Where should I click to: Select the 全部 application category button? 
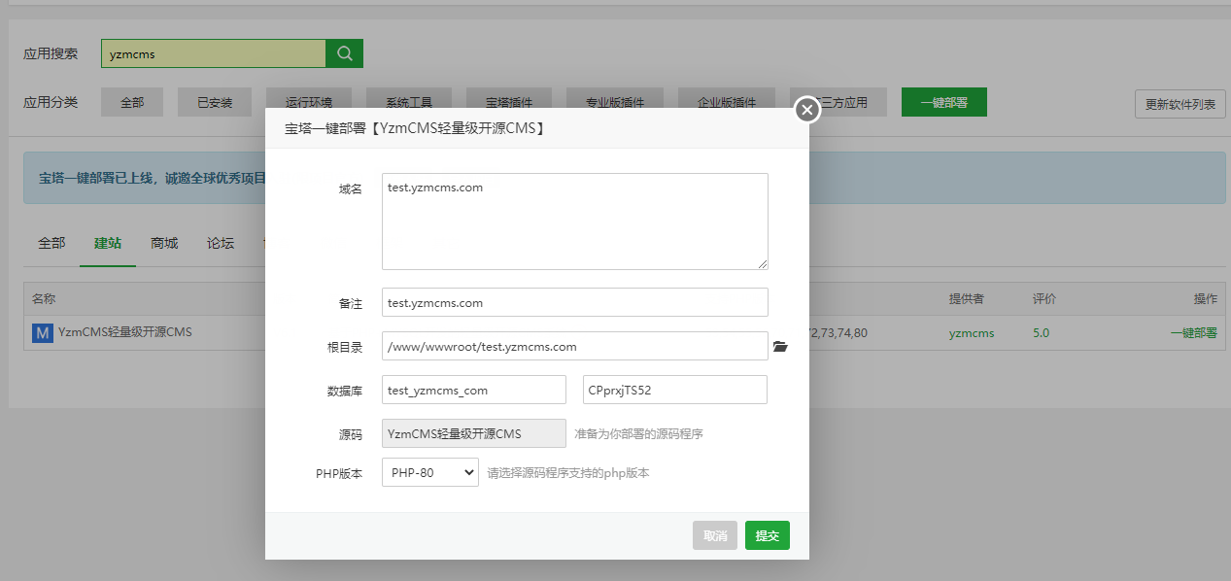132,102
